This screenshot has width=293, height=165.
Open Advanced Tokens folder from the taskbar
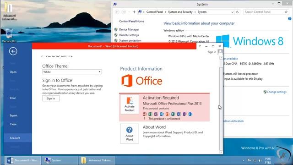coord(97,160)
